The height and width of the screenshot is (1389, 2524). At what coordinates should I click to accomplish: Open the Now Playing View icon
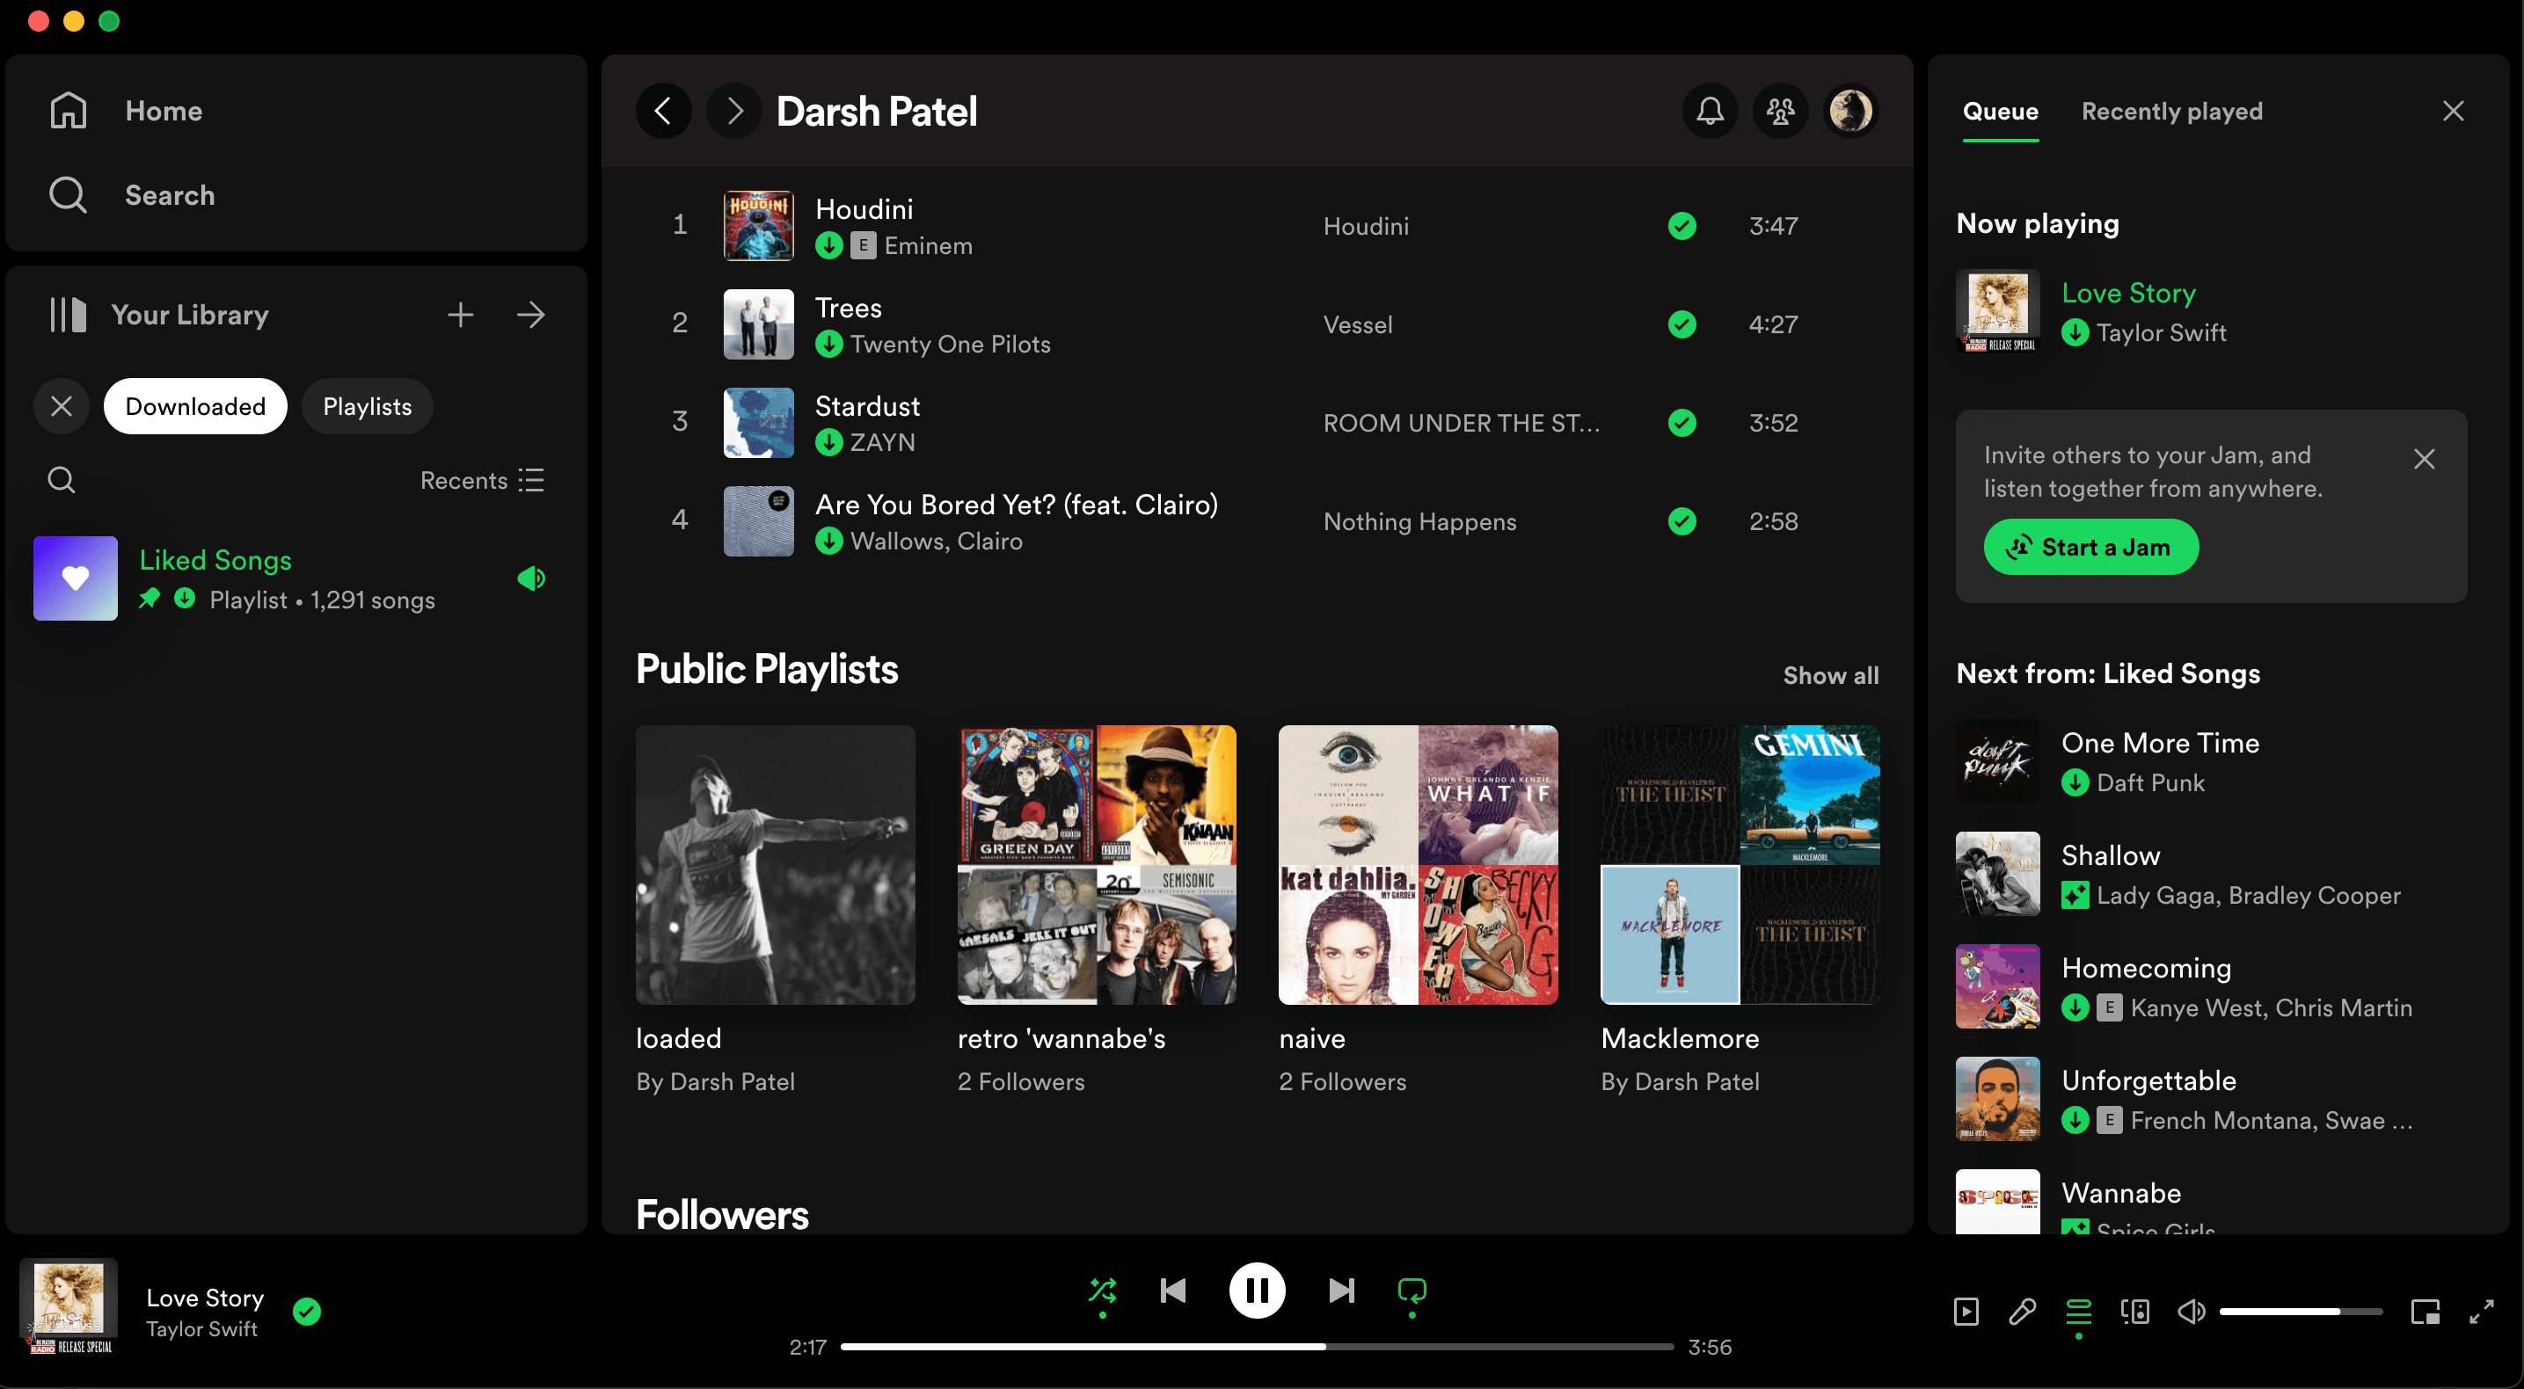(x=1966, y=1312)
